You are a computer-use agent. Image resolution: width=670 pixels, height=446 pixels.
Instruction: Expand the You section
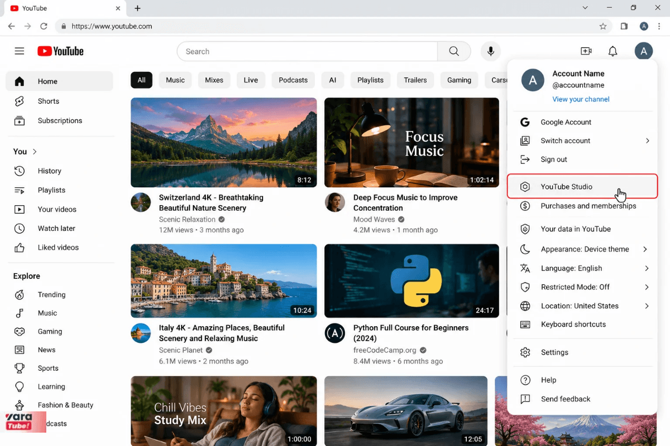25,152
